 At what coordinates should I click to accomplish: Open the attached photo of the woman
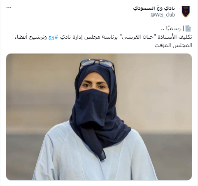(x=99, y=117)
